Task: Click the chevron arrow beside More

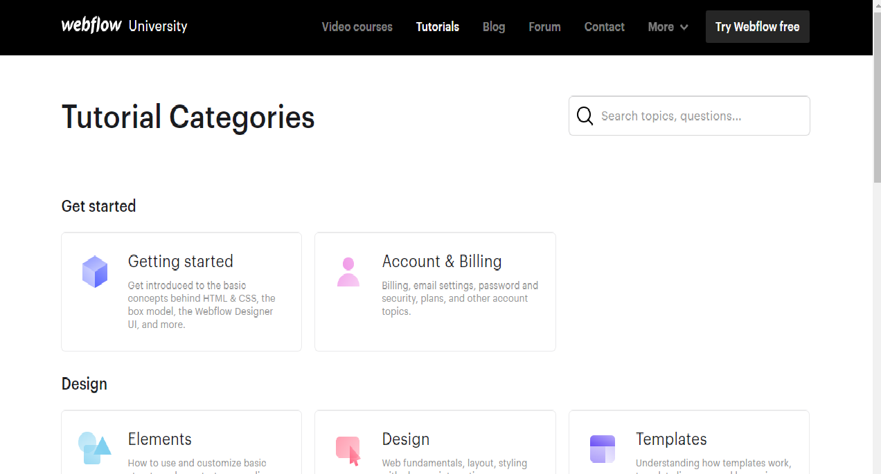Action: coord(684,28)
